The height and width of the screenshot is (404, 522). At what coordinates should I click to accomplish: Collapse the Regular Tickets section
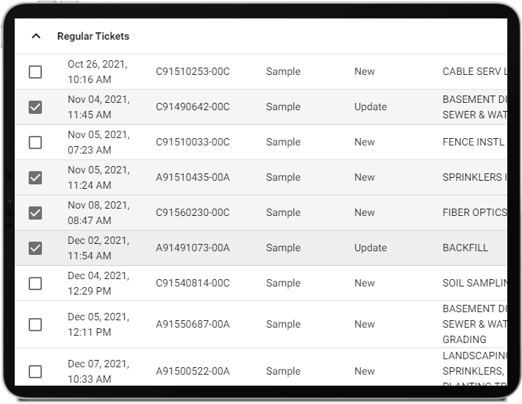click(x=35, y=36)
